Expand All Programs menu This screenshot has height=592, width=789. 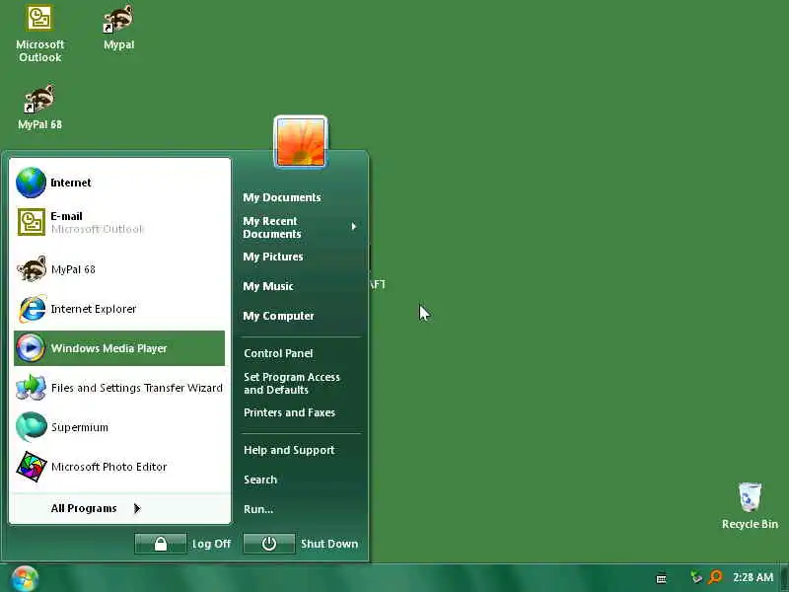click(95, 508)
